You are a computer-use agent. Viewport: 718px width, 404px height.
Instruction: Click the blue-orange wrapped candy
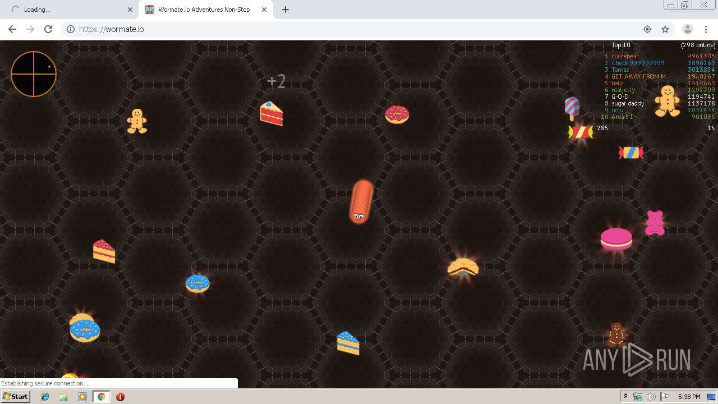coord(631,153)
